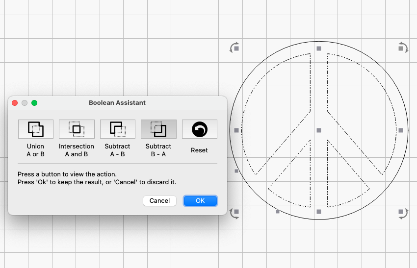Confirm the result with OK

click(x=200, y=201)
